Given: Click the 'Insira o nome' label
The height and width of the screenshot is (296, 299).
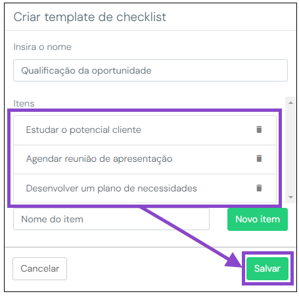Looking at the screenshot, I should [x=43, y=47].
